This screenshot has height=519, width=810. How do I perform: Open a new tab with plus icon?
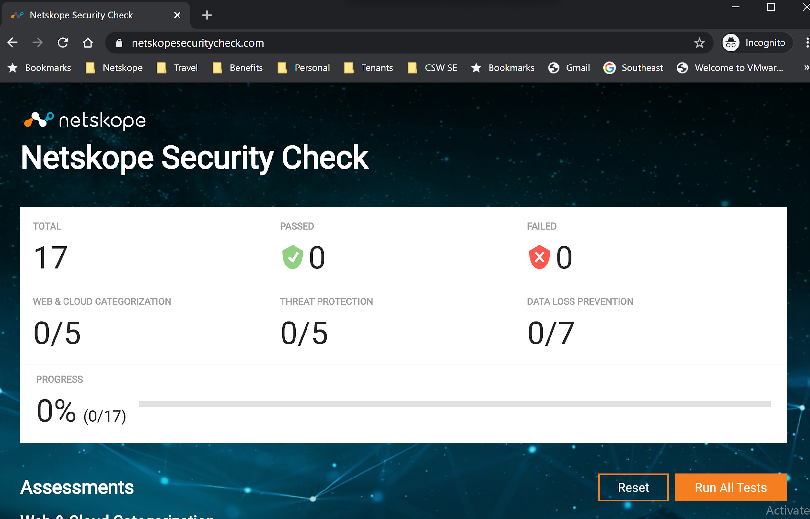[x=207, y=15]
